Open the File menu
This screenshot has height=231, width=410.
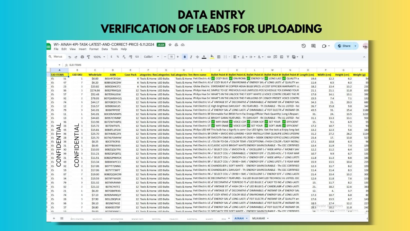[56, 49]
